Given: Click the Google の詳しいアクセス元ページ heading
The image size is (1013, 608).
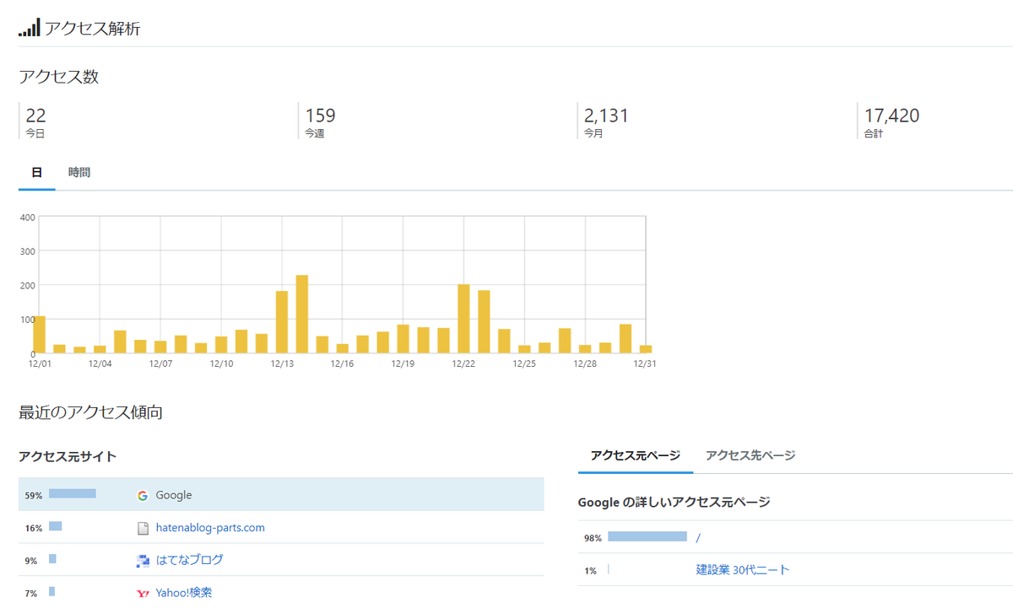Looking at the screenshot, I should (674, 503).
